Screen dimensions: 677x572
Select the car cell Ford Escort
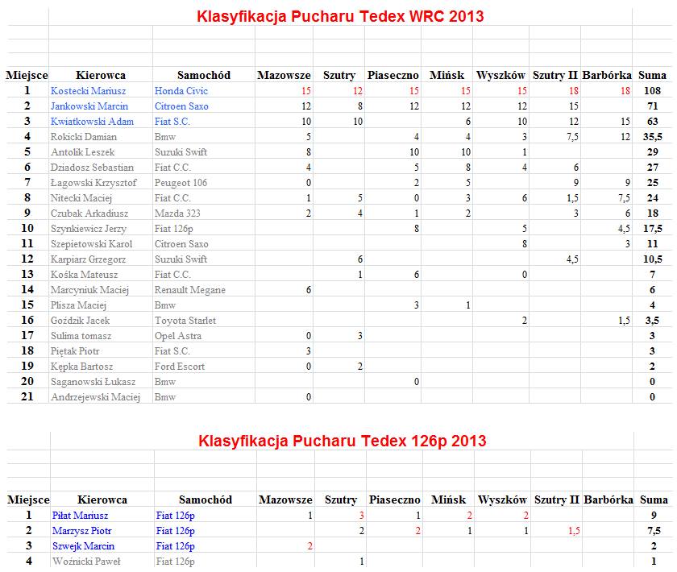[x=180, y=367]
